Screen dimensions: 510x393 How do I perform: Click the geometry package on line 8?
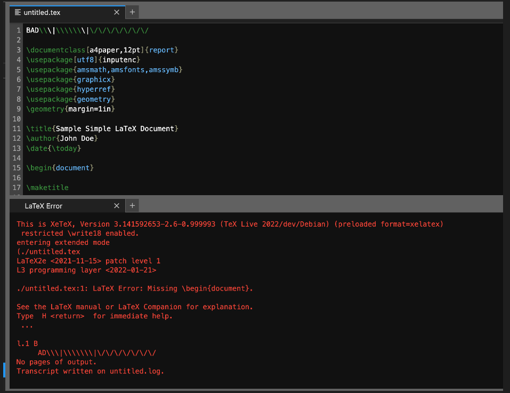94,99
